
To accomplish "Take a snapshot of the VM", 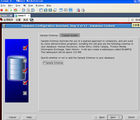I will click(x=24, y=10).
